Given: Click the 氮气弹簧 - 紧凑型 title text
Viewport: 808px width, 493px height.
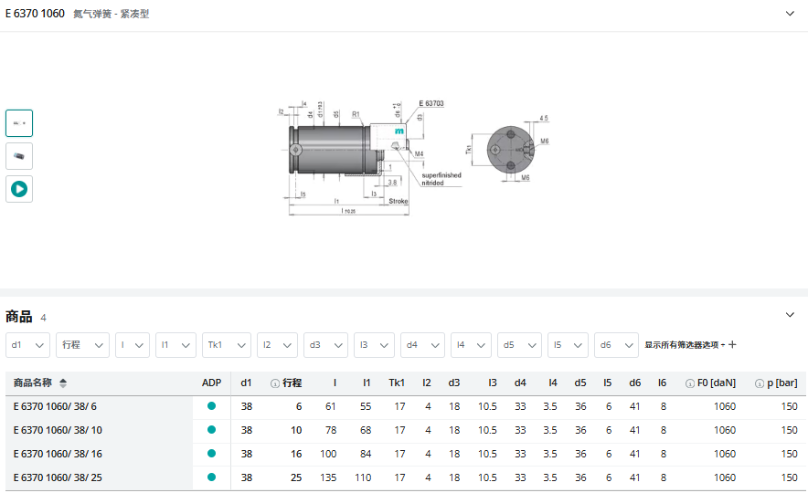Looking at the screenshot, I should click(111, 14).
